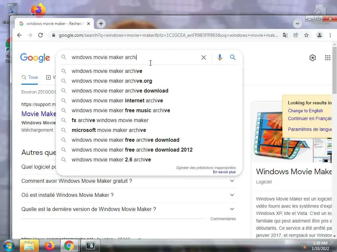Expand "Comment avoir Windows Movie Maker gratuit ?"

click(128, 181)
